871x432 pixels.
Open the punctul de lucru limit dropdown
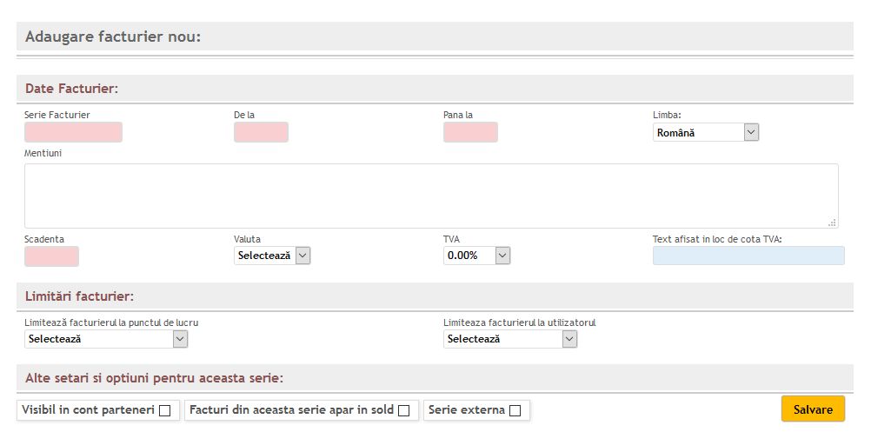(x=106, y=339)
